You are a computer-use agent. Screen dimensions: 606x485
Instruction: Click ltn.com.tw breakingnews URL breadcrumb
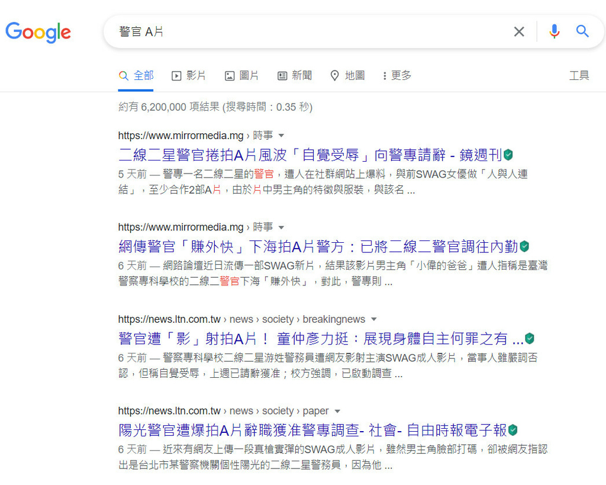(241, 319)
